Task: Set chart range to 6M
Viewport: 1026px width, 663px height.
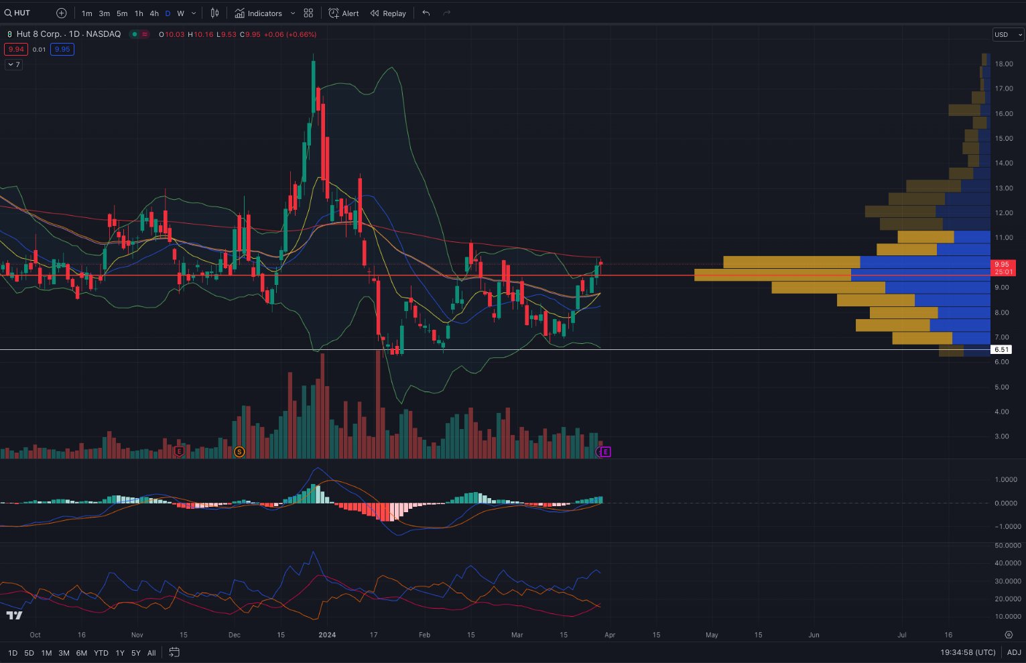Action: coord(82,652)
